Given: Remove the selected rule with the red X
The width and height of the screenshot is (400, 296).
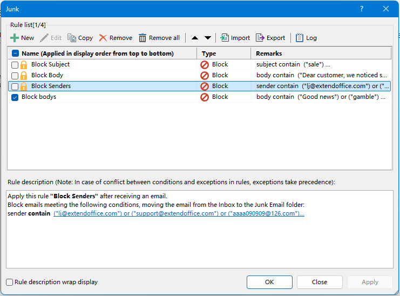Looking at the screenshot, I should [x=103, y=38].
